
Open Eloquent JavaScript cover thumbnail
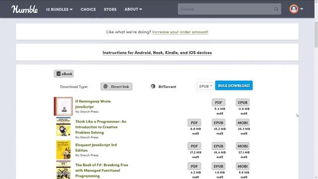click(x=64, y=150)
